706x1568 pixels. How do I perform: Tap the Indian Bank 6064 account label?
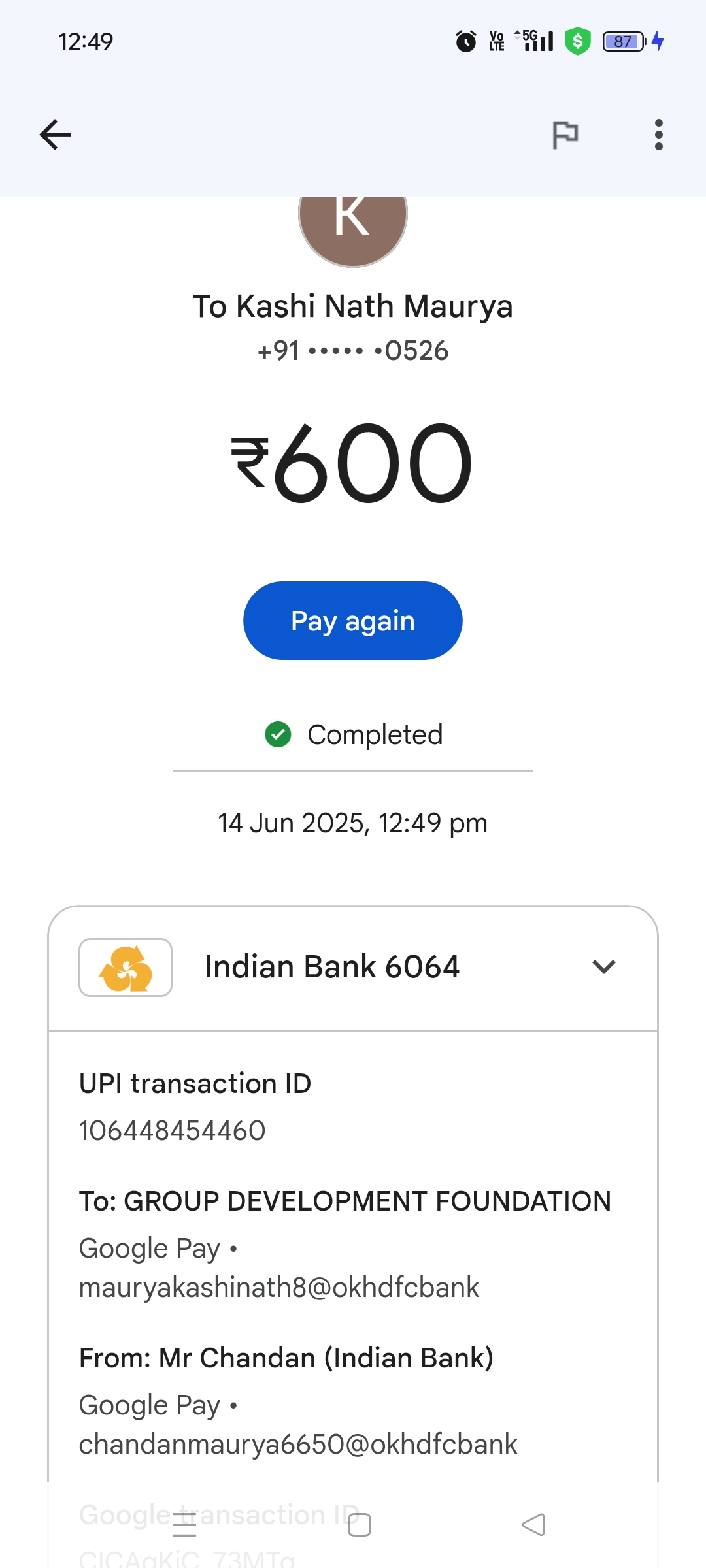pos(332,967)
